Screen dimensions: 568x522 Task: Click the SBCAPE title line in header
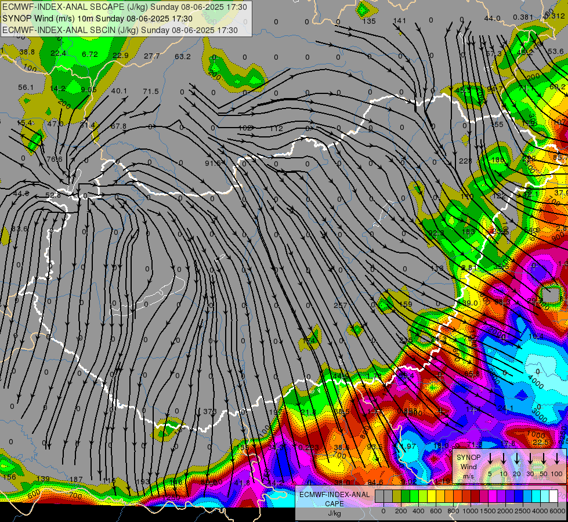(x=125, y=7)
